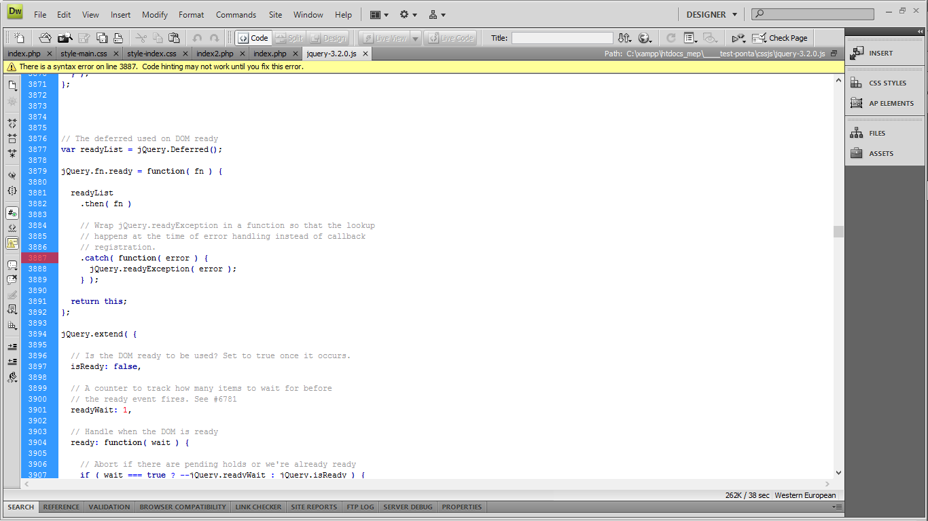Click the search box in application bar
Screen dimensions: 928x521
click(813, 14)
